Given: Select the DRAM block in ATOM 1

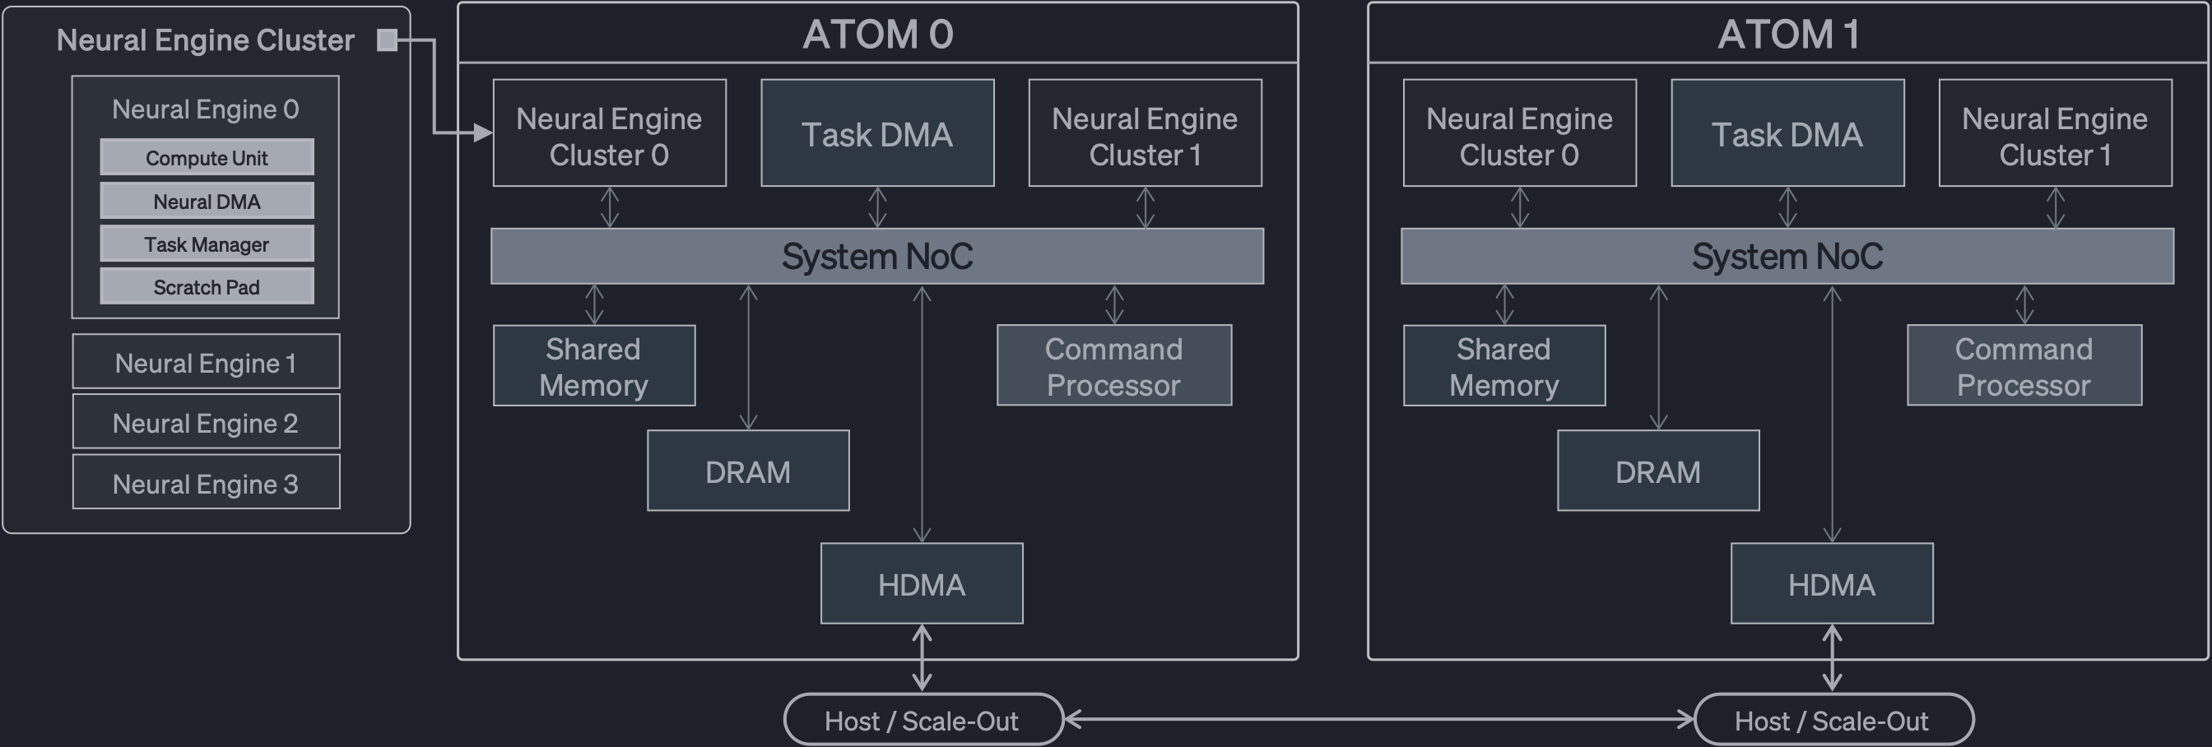Looking at the screenshot, I should (x=1659, y=471).
